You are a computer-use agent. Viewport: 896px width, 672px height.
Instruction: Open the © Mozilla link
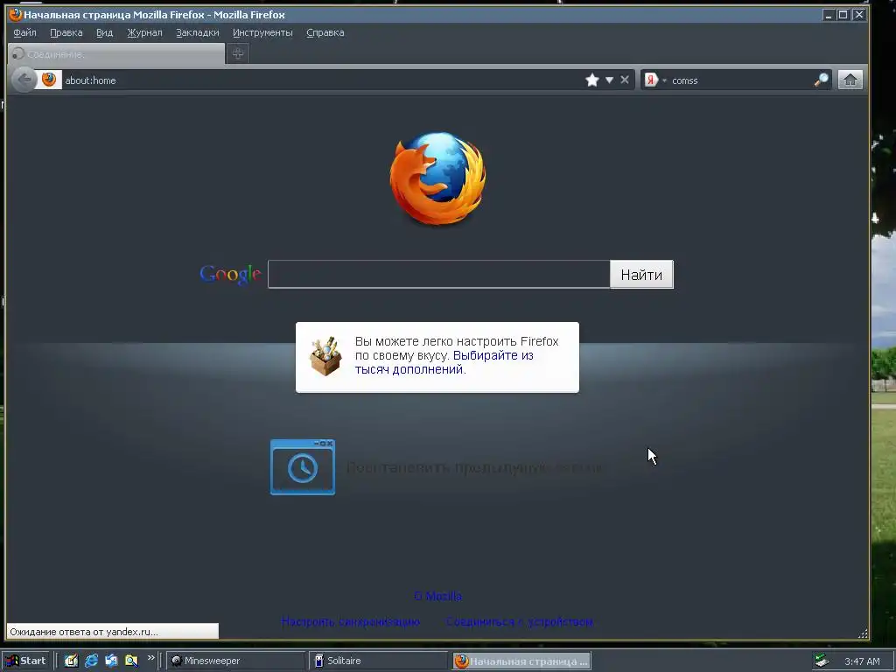437,596
